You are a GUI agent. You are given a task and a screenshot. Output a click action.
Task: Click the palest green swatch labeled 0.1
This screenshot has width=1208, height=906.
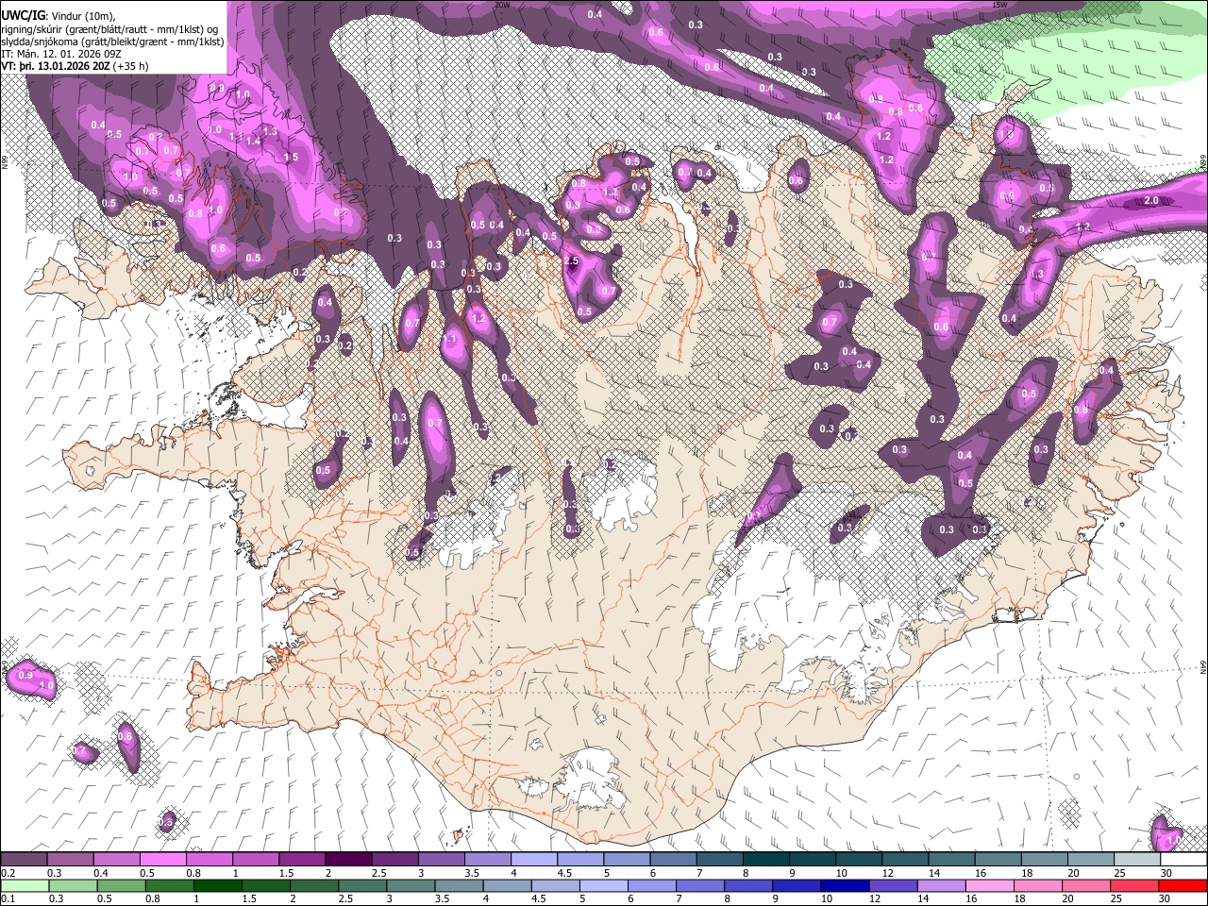24,885
